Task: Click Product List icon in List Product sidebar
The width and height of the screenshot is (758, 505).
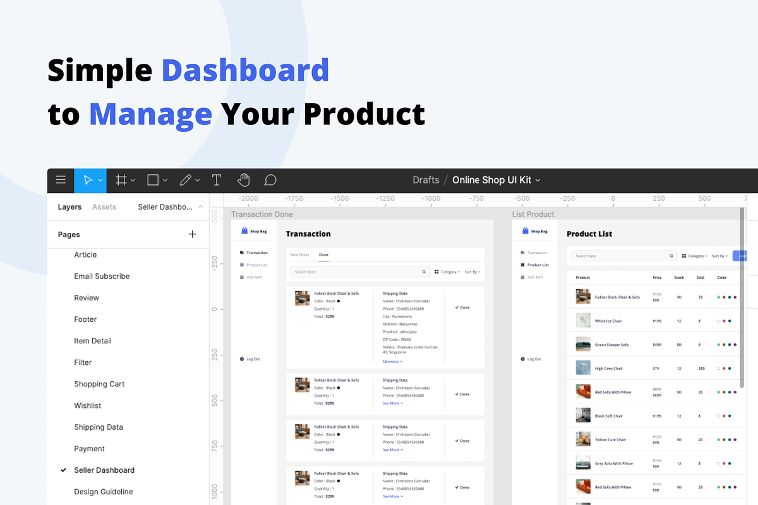Action: (x=523, y=265)
